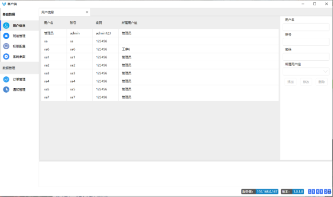Image resolution: width=333 pixels, height=197 pixels.
Task: Select the admin row in user table
Action: [160, 33]
